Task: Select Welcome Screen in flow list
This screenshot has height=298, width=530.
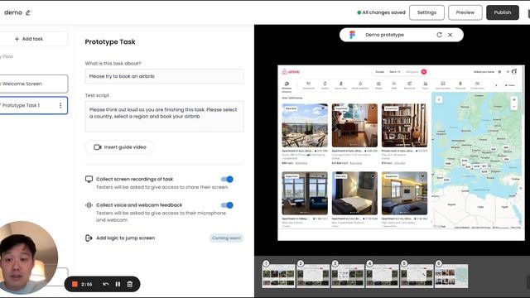Action: 34,84
